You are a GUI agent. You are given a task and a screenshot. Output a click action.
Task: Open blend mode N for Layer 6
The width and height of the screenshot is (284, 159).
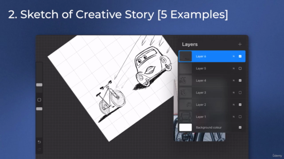tap(233, 56)
